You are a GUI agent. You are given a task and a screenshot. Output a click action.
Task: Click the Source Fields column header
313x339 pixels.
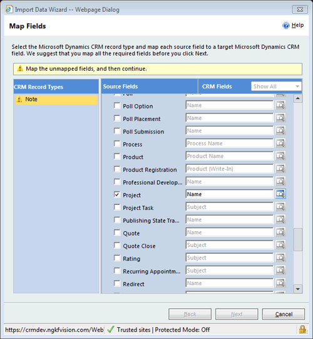(150, 86)
